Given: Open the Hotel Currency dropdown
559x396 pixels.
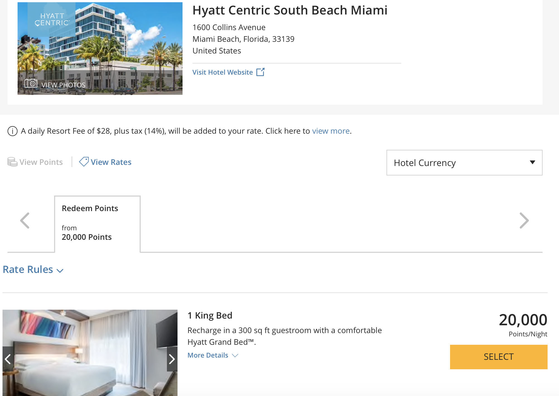Looking at the screenshot, I should (x=464, y=163).
